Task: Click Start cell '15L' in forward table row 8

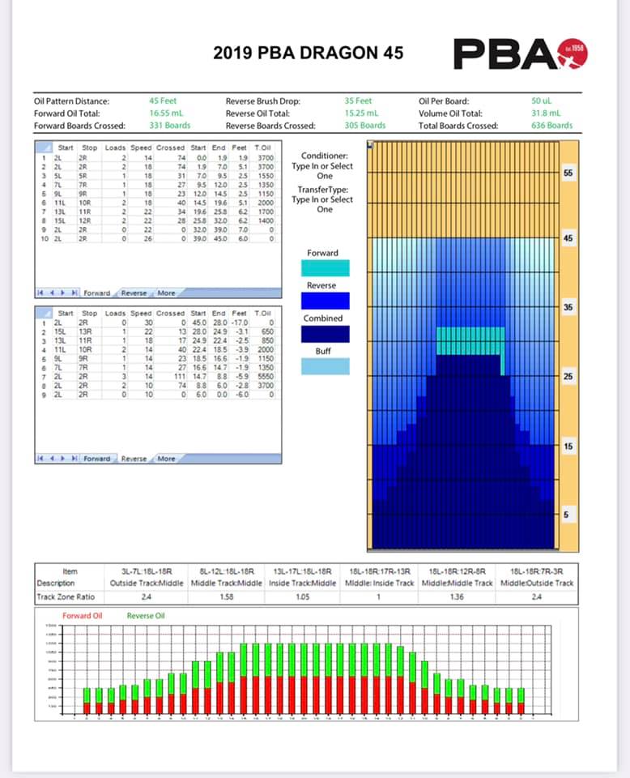Action: click(59, 220)
